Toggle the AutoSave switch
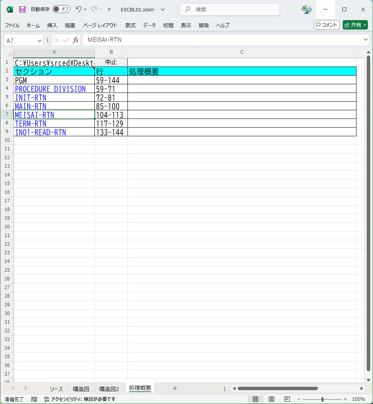 click(61, 9)
